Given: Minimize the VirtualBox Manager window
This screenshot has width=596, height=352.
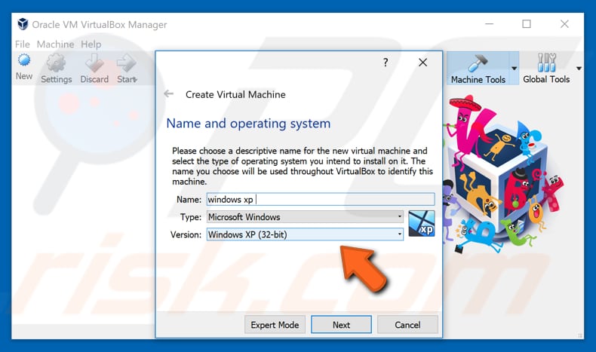Looking at the screenshot, I should click(489, 24).
